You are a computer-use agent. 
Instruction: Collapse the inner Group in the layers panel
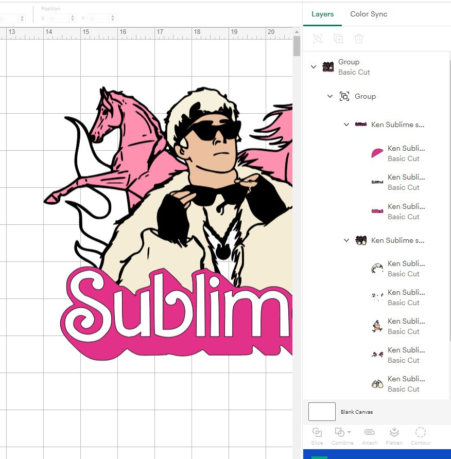click(x=331, y=96)
